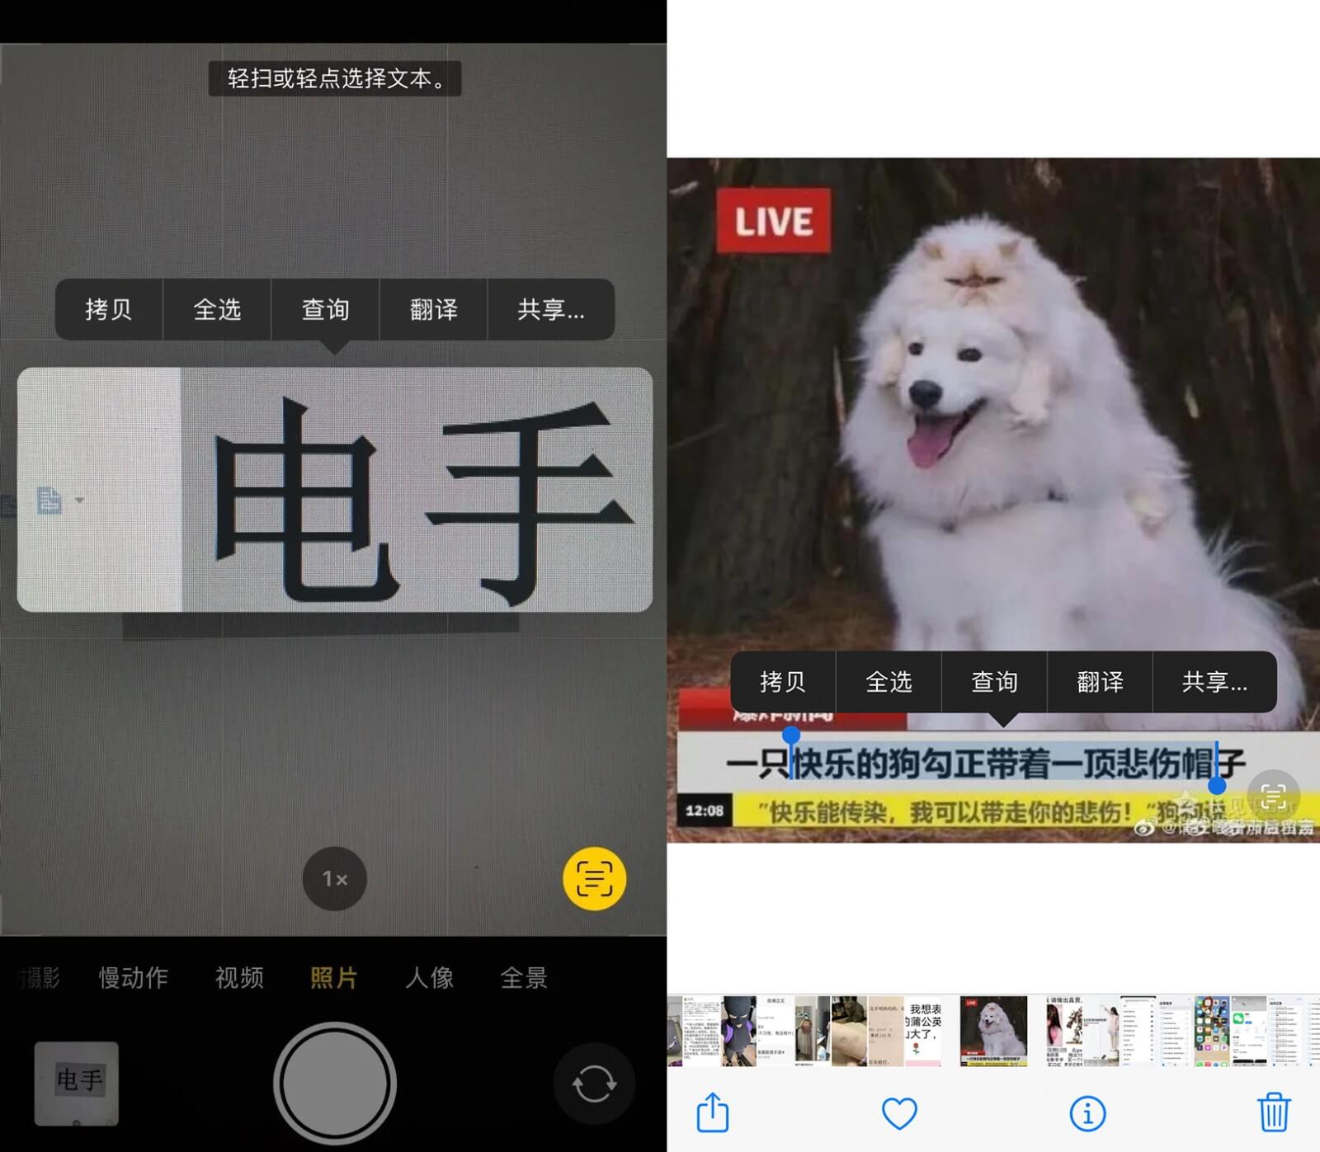Favorite the photo with heart icon
The image size is (1320, 1152).
point(899,1113)
